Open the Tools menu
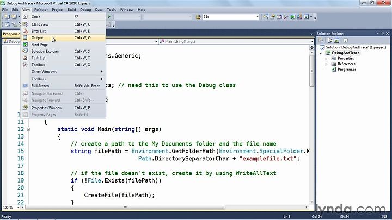 [x=111, y=10]
